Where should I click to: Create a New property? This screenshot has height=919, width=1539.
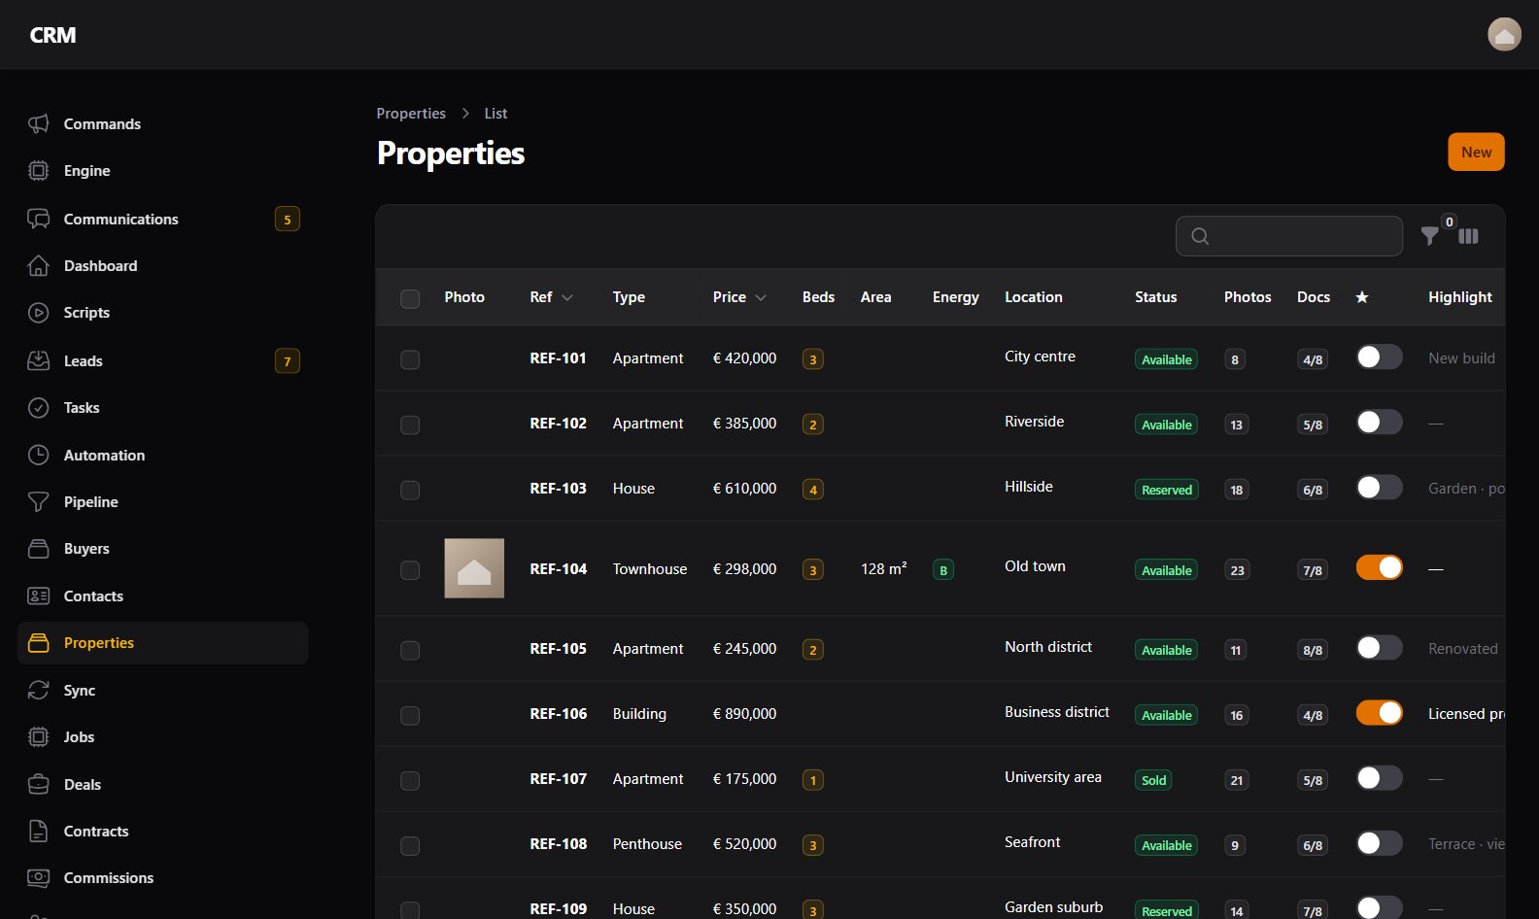(1476, 152)
